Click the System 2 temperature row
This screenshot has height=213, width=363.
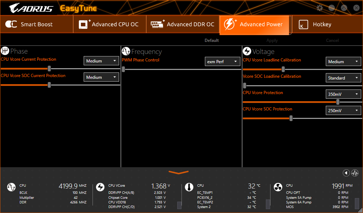tap(227, 207)
